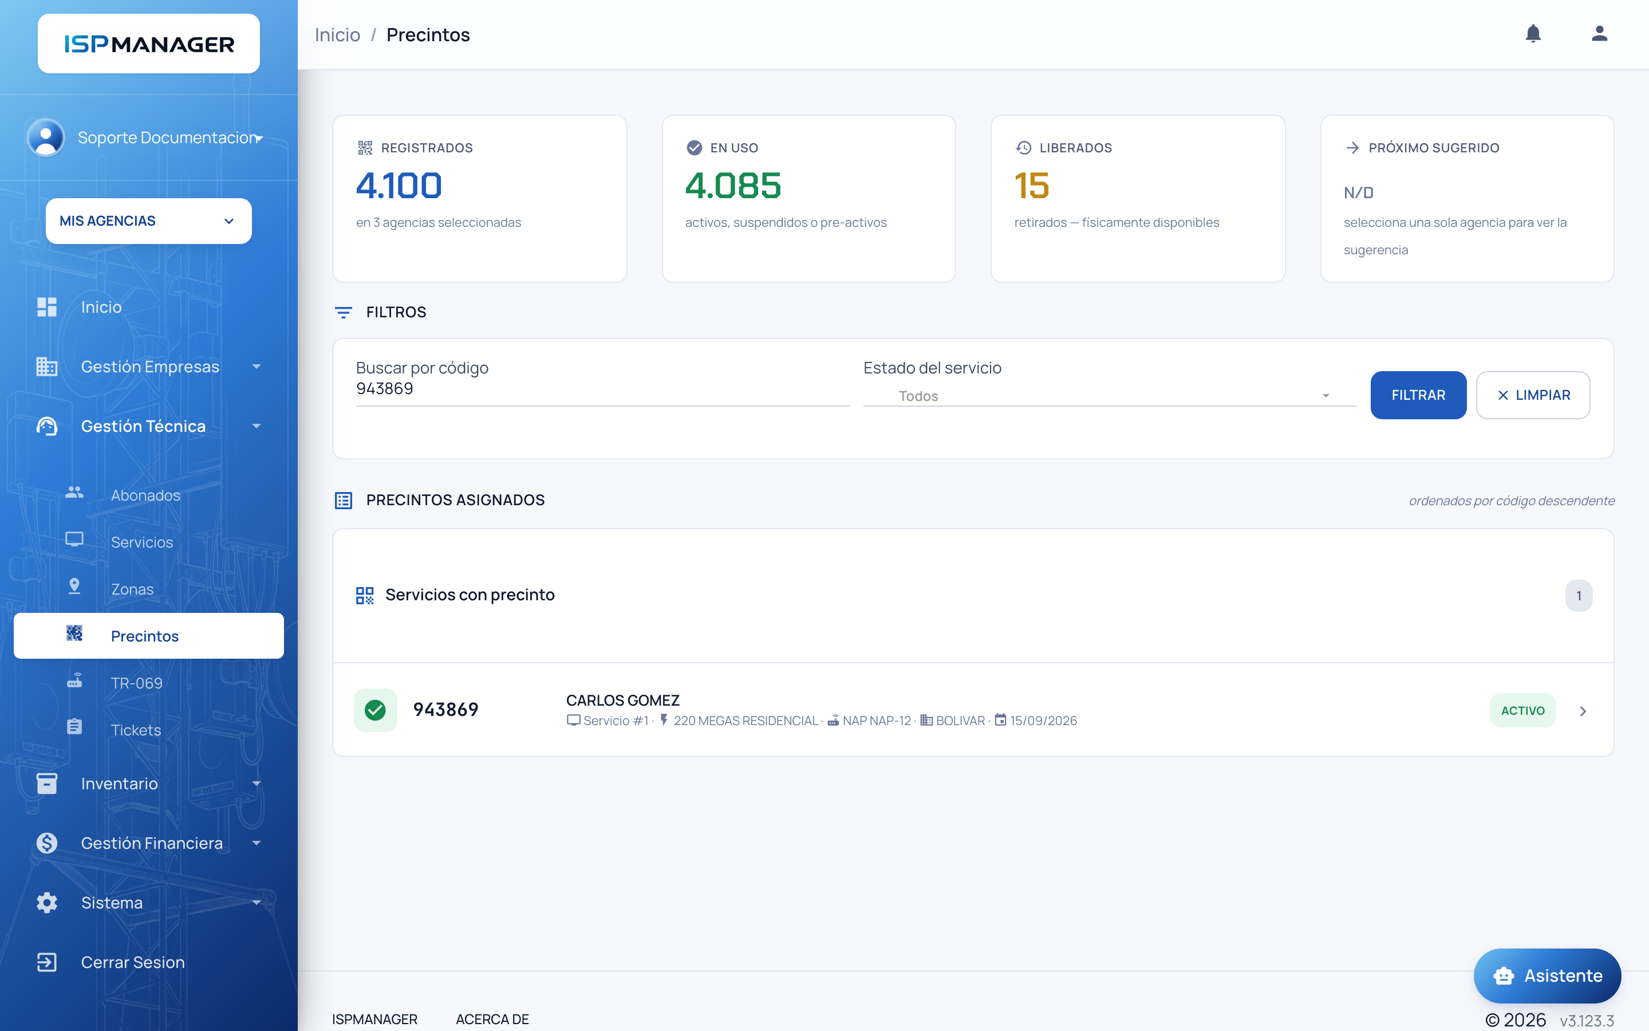The width and height of the screenshot is (1649, 1031).
Task: Click the Tickets clipboard icon
Action: (x=74, y=727)
